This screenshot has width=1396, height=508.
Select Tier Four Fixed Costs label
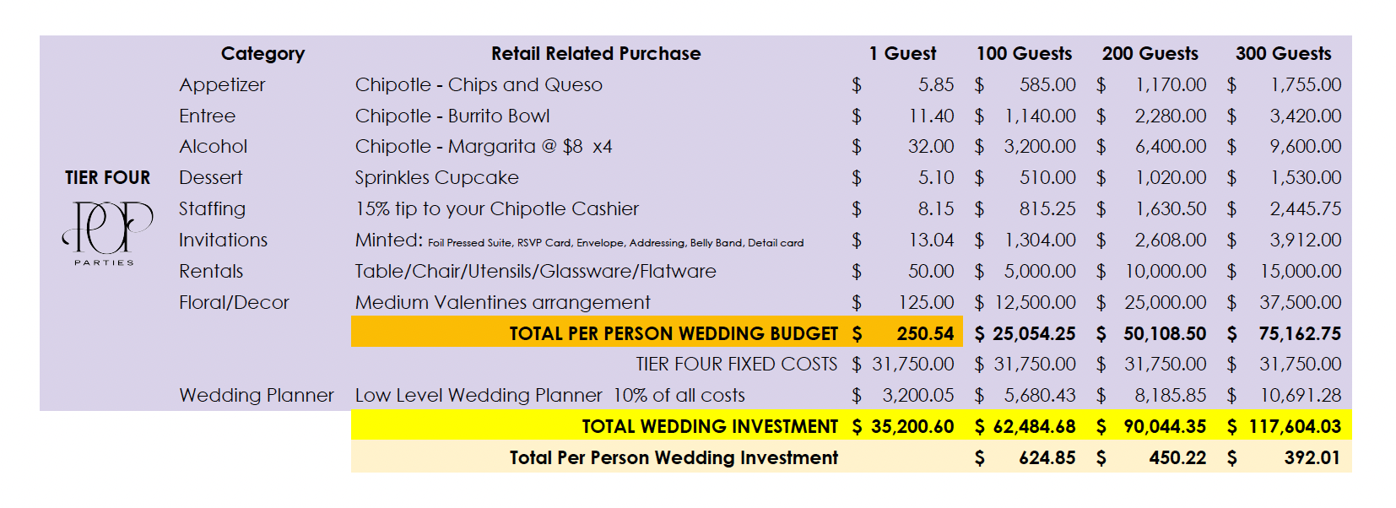coord(737,365)
